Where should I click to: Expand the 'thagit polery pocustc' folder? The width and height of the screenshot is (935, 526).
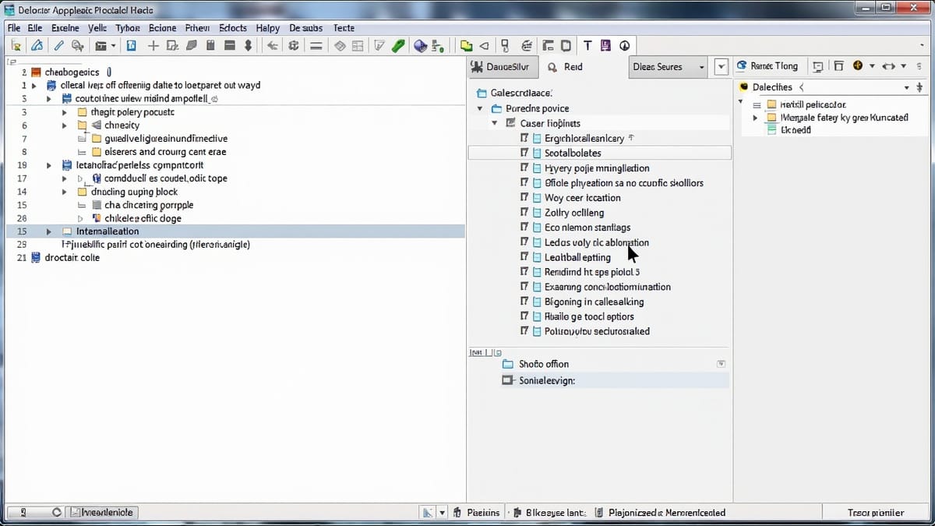65,112
